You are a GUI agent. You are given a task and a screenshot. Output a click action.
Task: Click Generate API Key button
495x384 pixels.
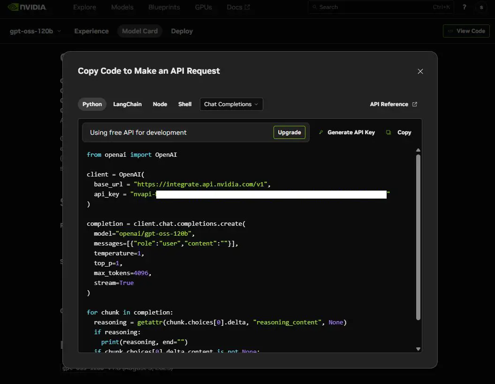[x=346, y=132]
